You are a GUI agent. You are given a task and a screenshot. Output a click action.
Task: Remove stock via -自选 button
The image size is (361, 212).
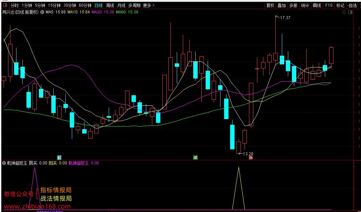[352, 5]
